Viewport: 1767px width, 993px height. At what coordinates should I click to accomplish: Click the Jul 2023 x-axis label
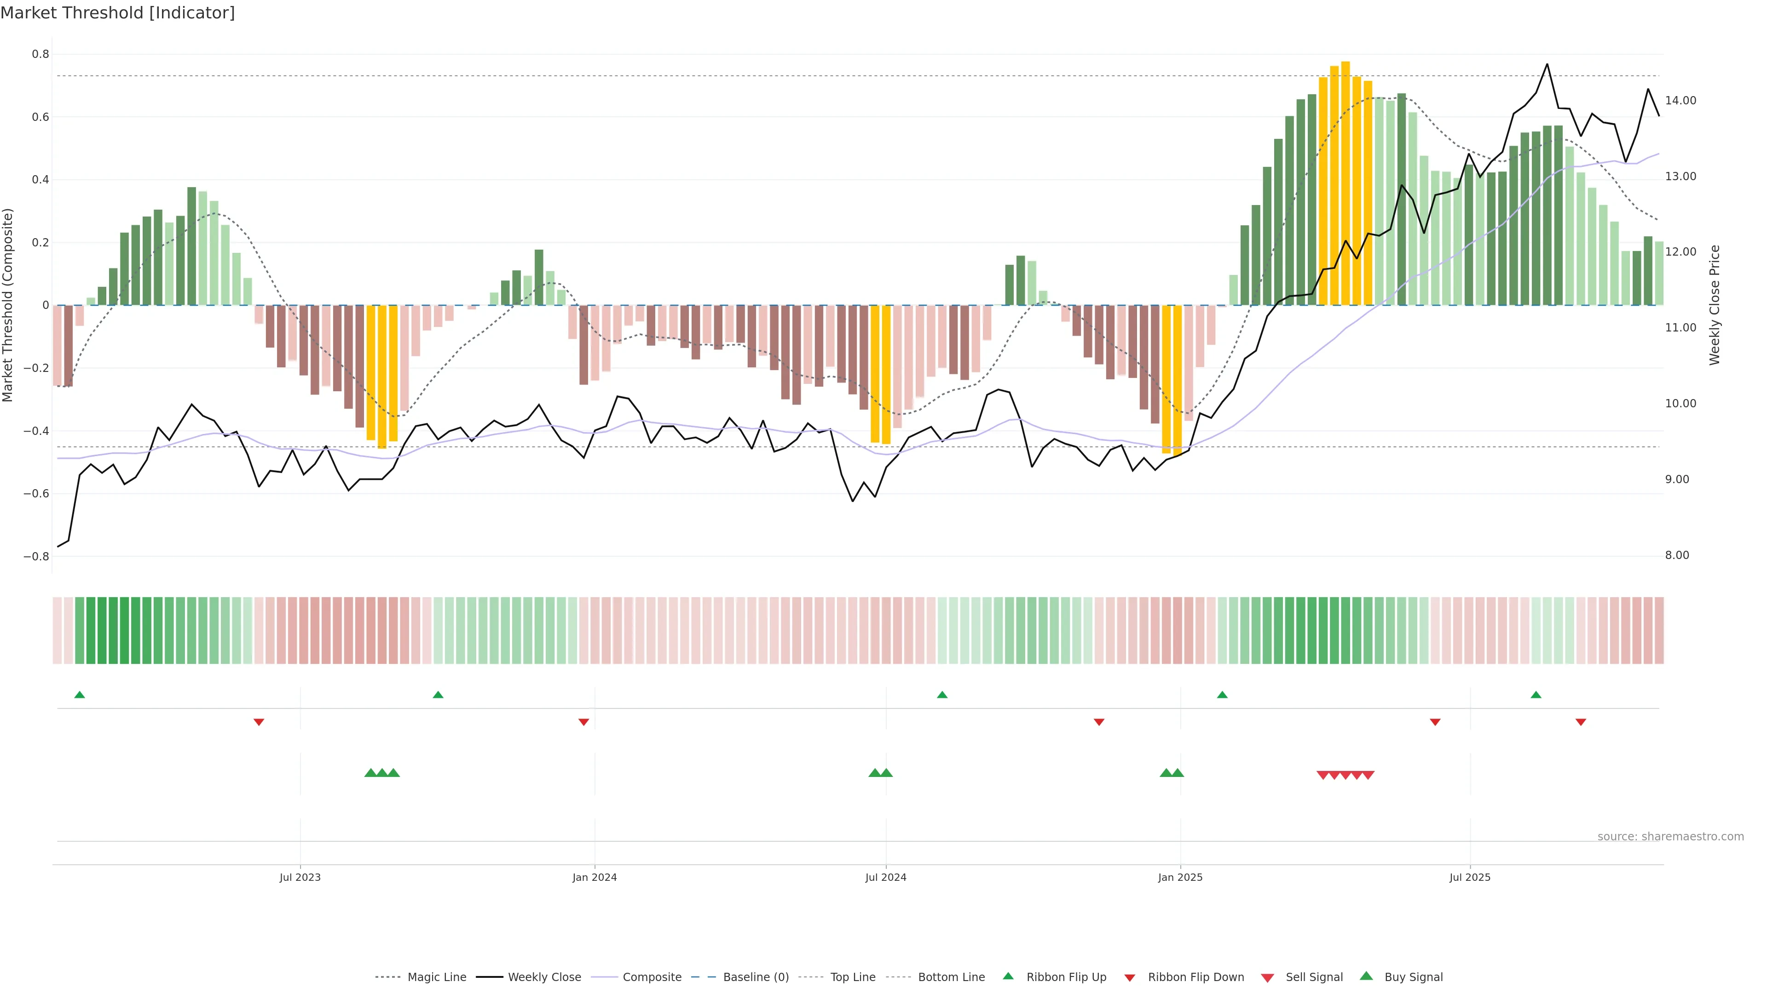coord(300,877)
